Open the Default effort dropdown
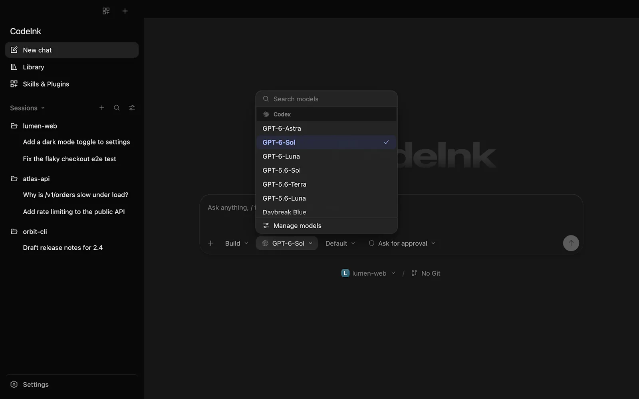This screenshot has width=639, height=399. [340, 243]
